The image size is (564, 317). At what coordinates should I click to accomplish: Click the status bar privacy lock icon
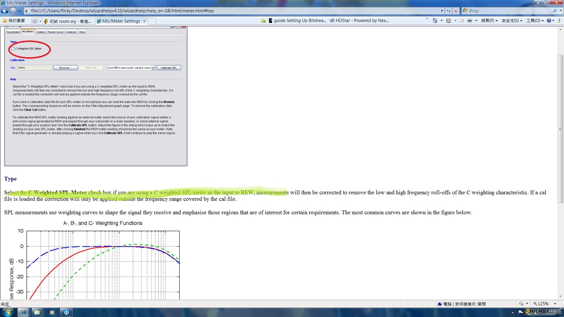click(x=521, y=304)
